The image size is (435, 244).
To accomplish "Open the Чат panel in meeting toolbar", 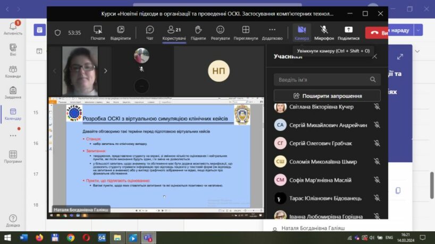I will click(150, 32).
